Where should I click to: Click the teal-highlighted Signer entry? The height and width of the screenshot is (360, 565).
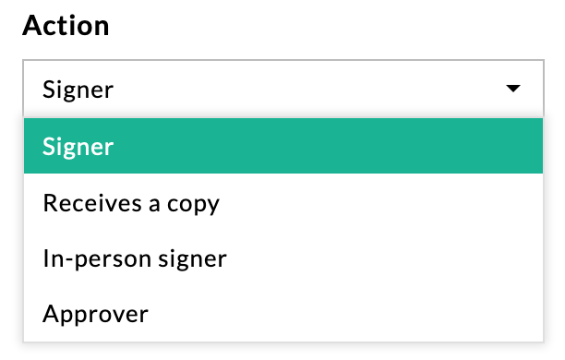click(283, 146)
